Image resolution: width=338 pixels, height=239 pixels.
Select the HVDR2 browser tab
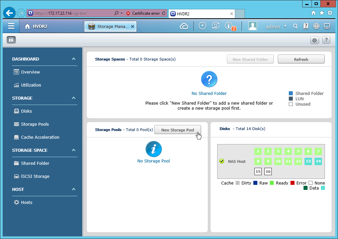coord(201,14)
